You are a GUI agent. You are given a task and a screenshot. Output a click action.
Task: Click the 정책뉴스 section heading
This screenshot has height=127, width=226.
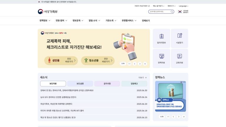tap(160, 77)
